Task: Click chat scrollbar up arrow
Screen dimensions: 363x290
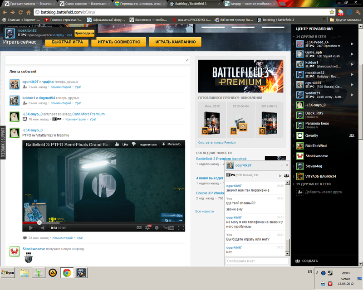Action: (x=287, y=183)
